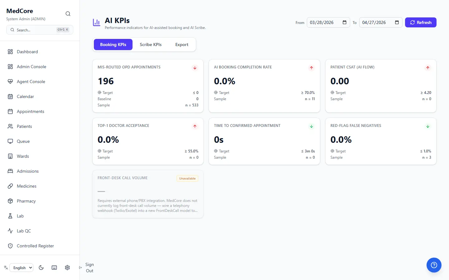Select the Booking KPIs tab

113,44
